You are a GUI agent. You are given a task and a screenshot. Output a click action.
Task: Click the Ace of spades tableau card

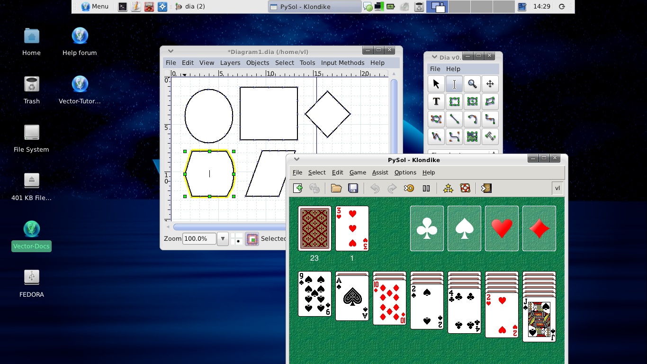[352, 299]
